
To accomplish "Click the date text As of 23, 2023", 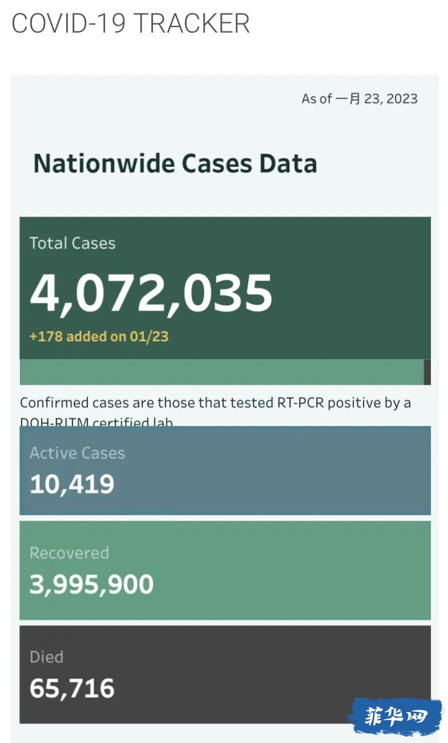I will tap(360, 98).
